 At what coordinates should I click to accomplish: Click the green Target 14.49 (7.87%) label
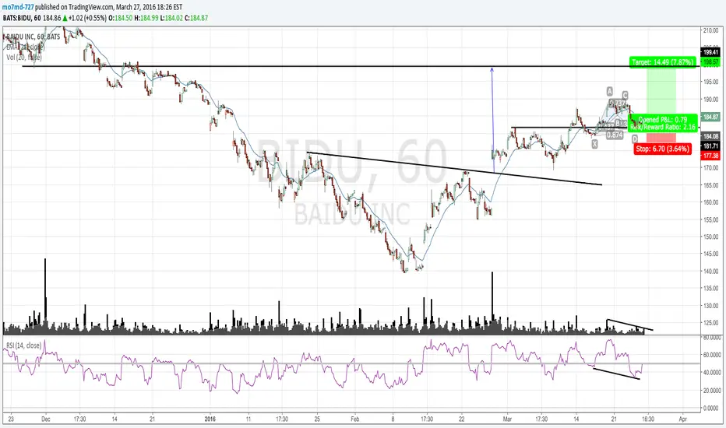point(663,62)
